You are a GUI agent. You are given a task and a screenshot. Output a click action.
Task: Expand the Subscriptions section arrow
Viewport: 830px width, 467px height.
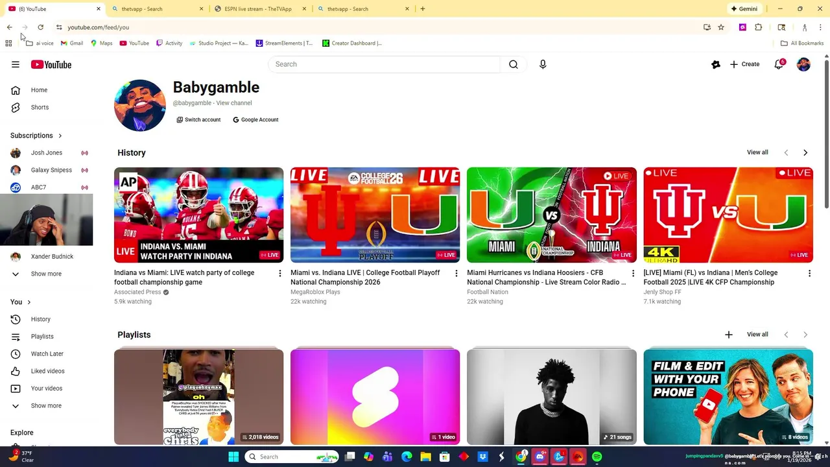60,136
